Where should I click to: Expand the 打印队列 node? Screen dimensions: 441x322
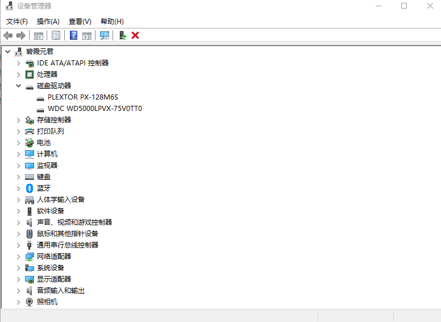[19, 131]
